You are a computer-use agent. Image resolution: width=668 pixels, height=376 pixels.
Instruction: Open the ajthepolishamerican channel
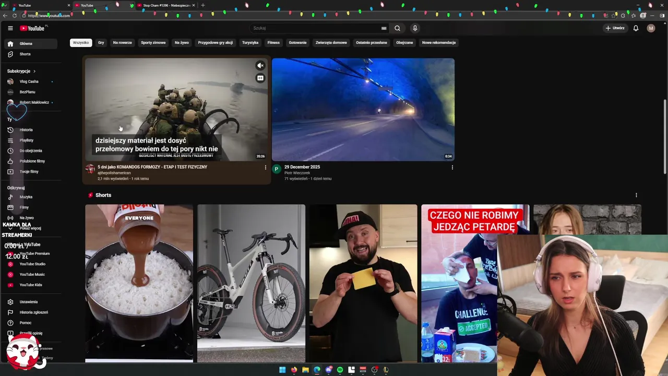pos(114,173)
